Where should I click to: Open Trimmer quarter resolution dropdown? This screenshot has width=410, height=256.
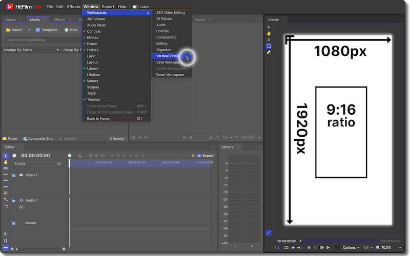[x=227, y=137]
